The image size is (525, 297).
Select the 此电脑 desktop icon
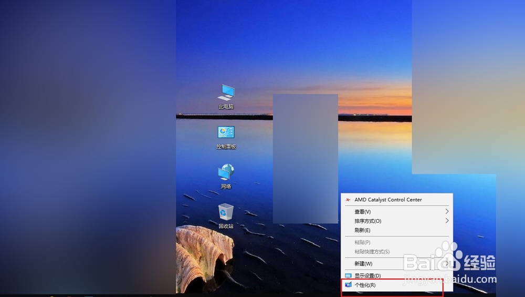click(x=226, y=97)
